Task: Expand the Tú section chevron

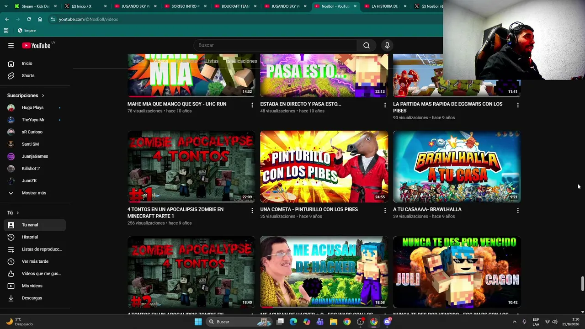Action: click(18, 213)
